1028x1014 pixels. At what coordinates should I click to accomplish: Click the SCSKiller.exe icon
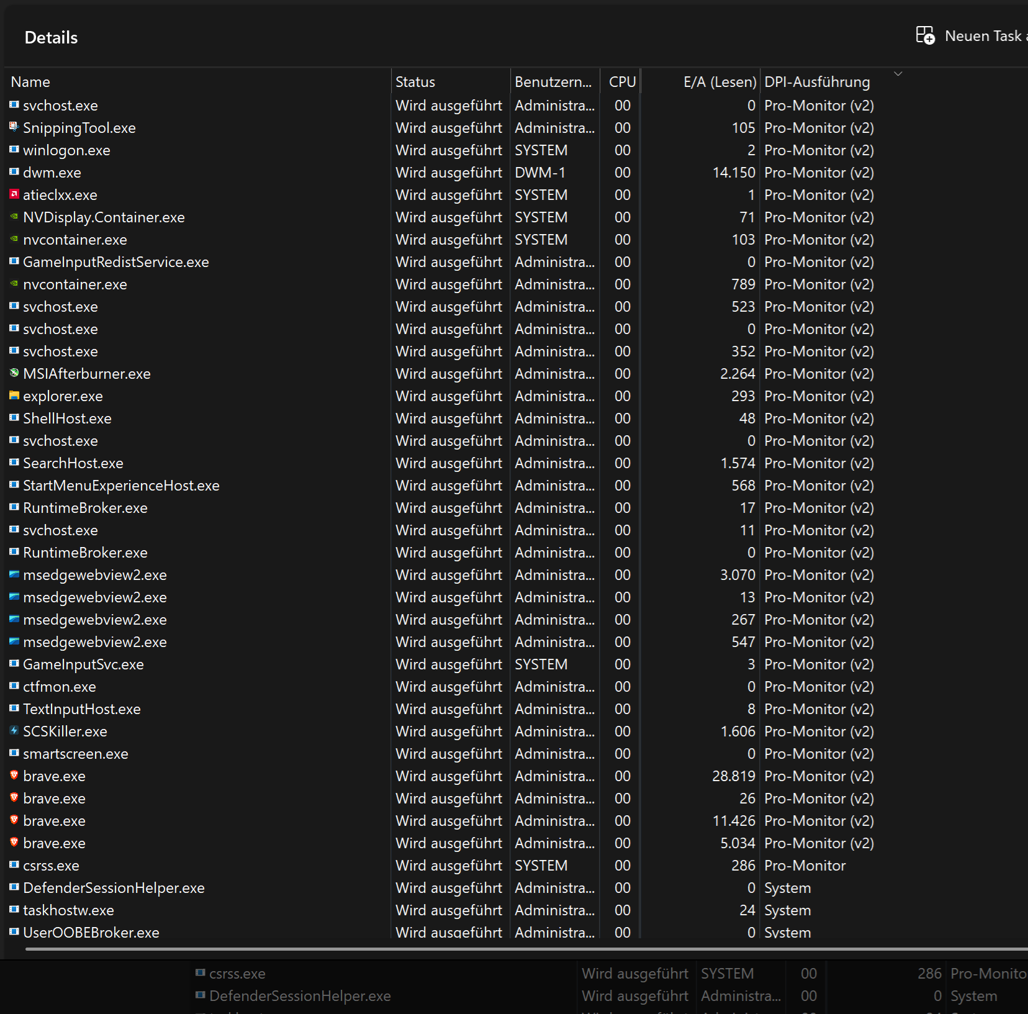pos(14,731)
